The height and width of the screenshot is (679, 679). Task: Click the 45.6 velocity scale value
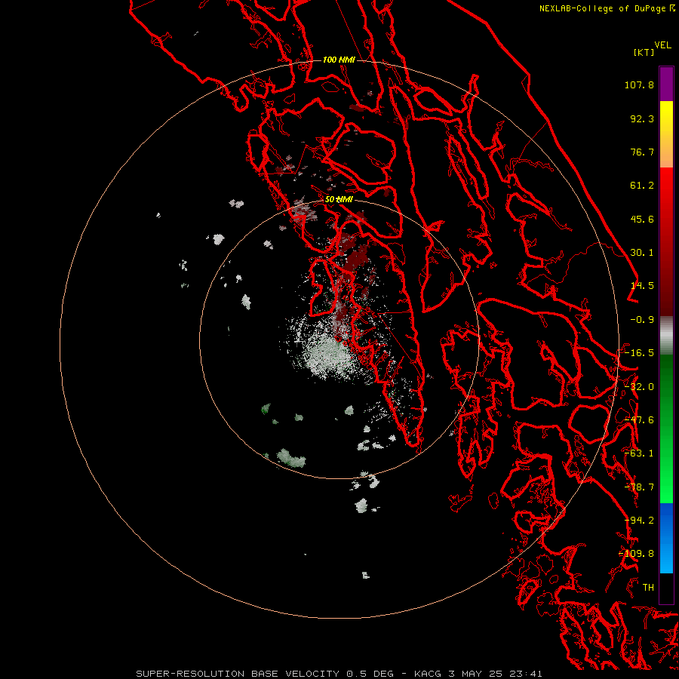coord(642,219)
